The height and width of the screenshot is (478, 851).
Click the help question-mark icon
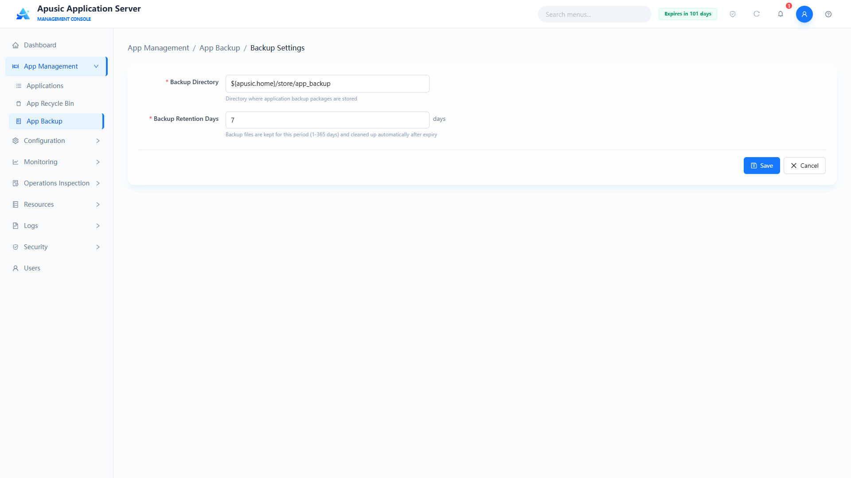pyautogui.click(x=828, y=14)
